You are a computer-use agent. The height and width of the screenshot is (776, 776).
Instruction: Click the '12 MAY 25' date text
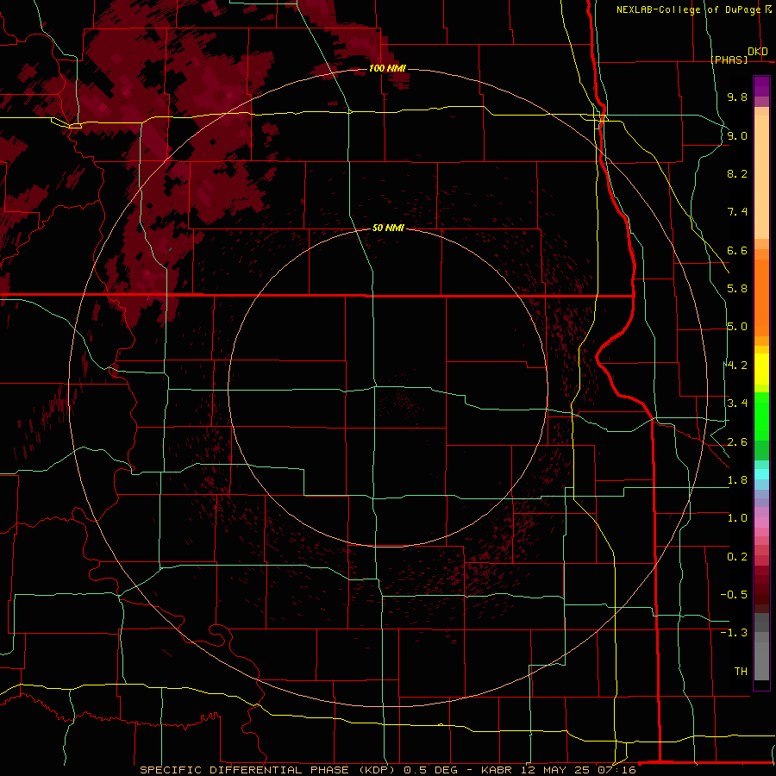557,770
